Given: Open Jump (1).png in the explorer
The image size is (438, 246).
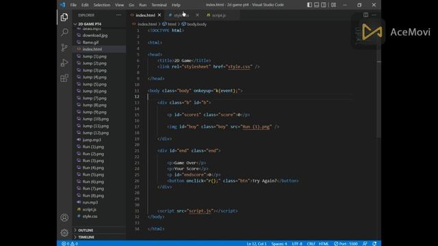Looking at the screenshot, I should point(94,56).
